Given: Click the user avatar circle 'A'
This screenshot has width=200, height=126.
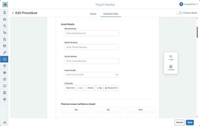Looking at the screenshot, I should [x=181, y=4].
